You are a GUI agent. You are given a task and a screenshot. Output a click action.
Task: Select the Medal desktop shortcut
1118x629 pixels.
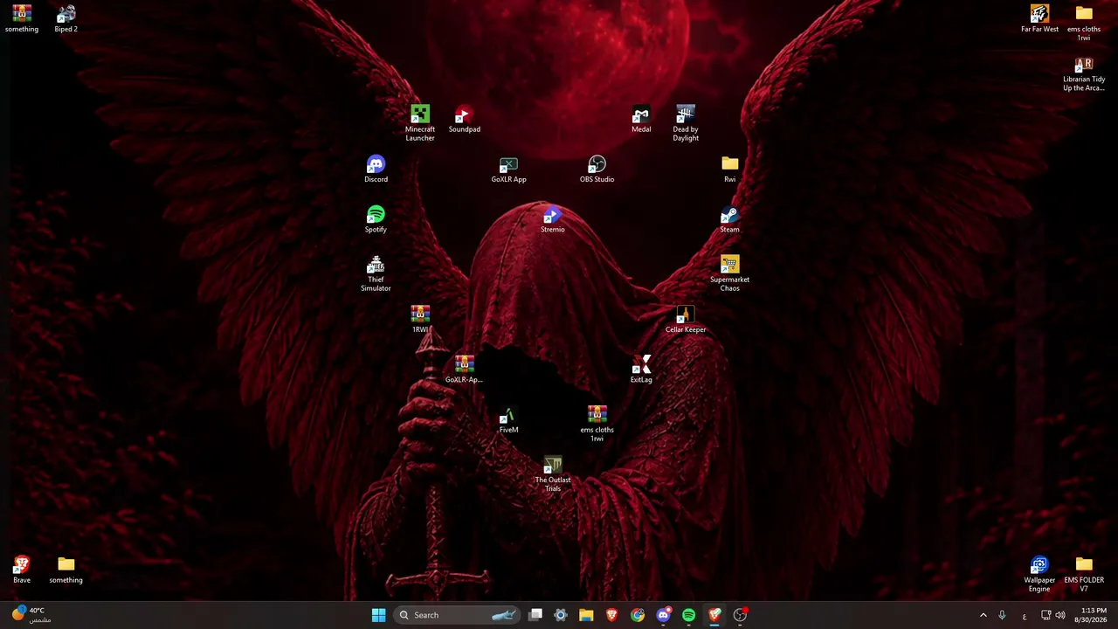click(641, 120)
